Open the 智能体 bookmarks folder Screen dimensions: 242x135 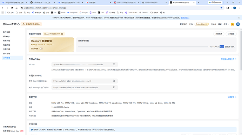[154, 13]
